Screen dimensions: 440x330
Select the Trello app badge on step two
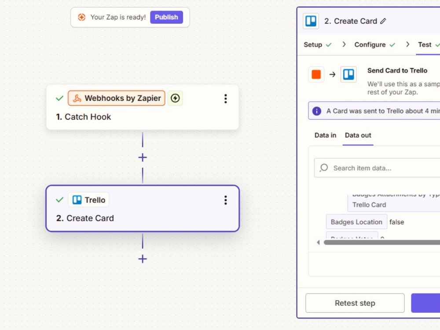tap(89, 200)
